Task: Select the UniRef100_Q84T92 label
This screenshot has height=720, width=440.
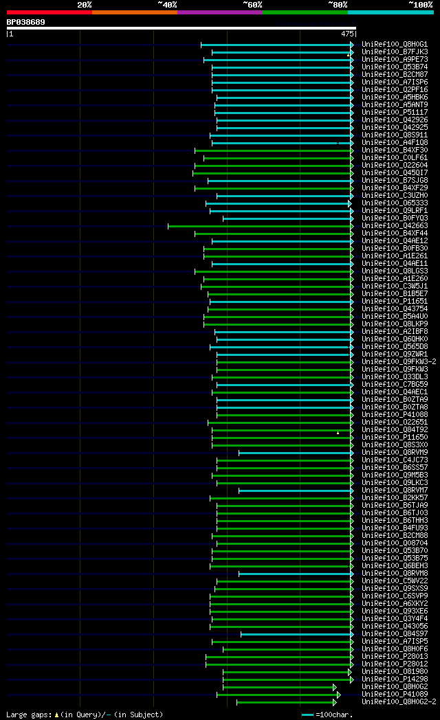Action: tap(395, 430)
